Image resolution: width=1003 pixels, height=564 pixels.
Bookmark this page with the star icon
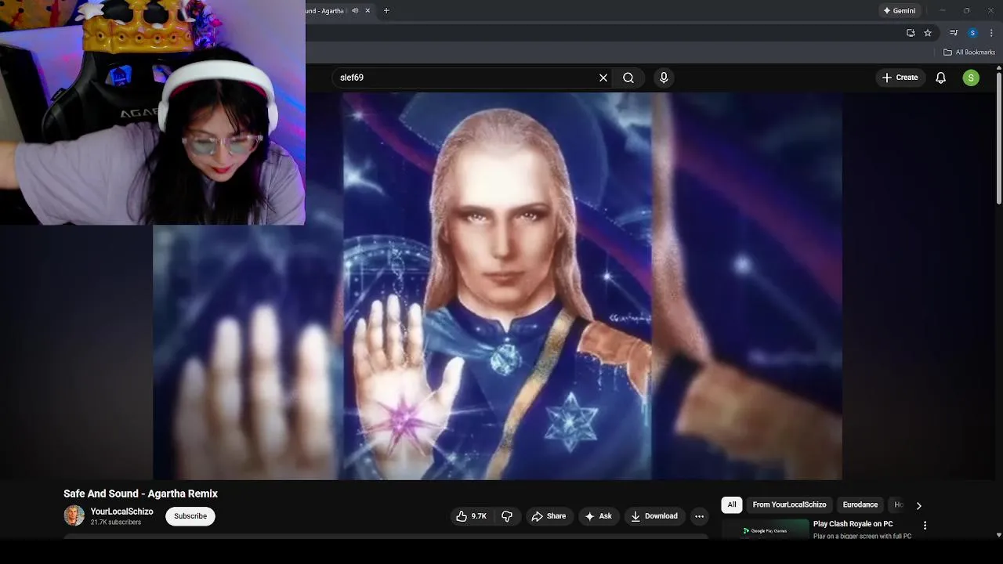pyautogui.click(x=928, y=33)
